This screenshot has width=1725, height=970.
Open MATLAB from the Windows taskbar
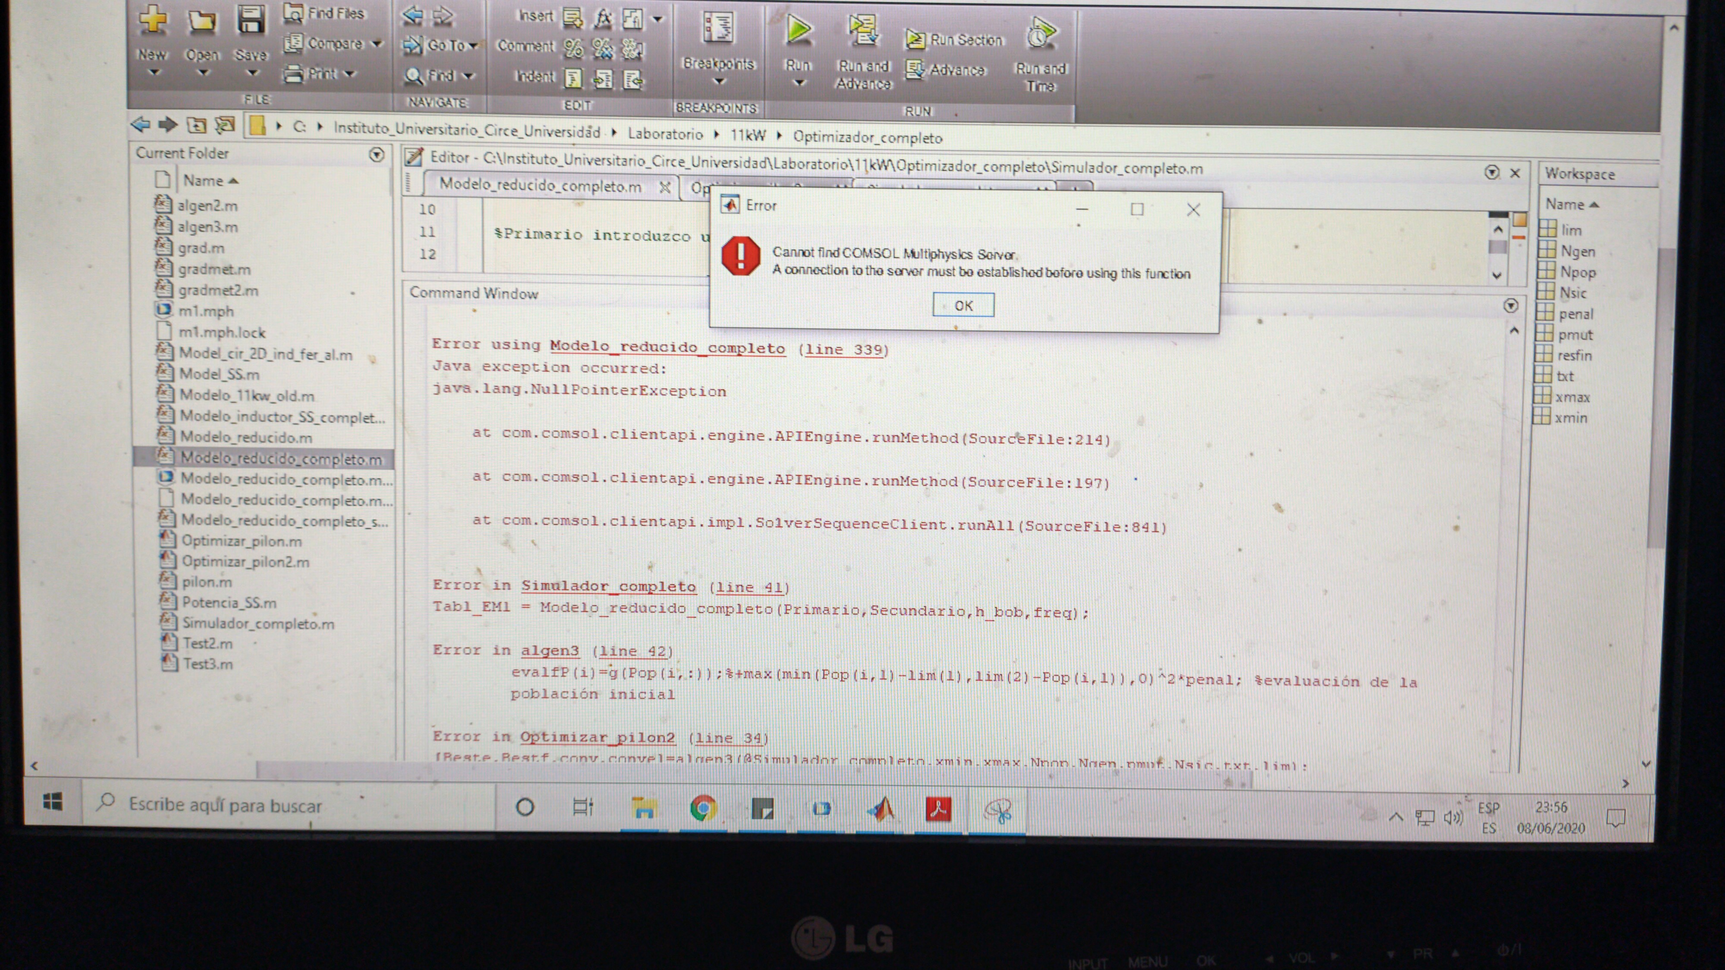click(x=881, y=810)
